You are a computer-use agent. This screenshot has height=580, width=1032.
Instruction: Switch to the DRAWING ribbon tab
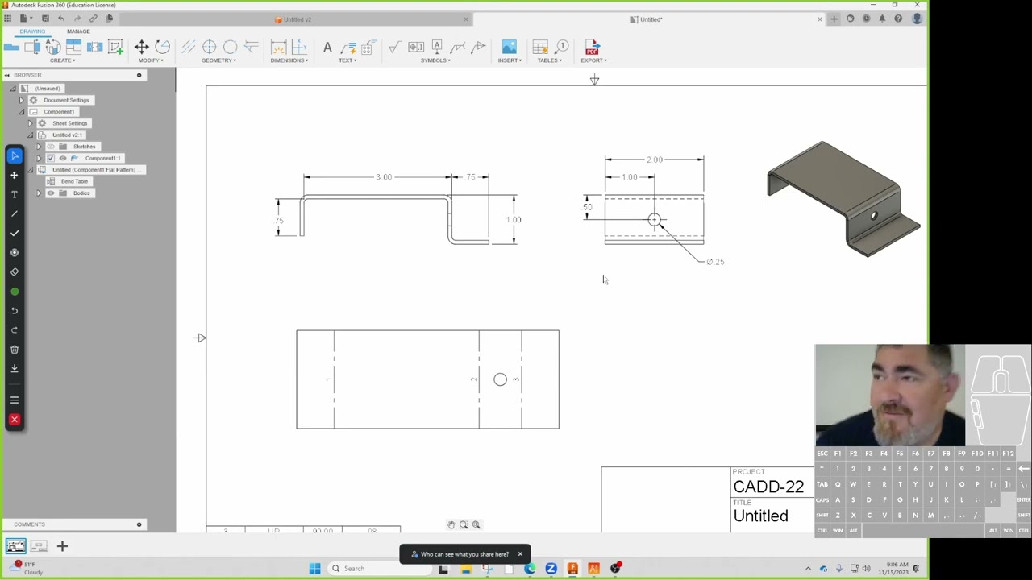coord(32,31)
